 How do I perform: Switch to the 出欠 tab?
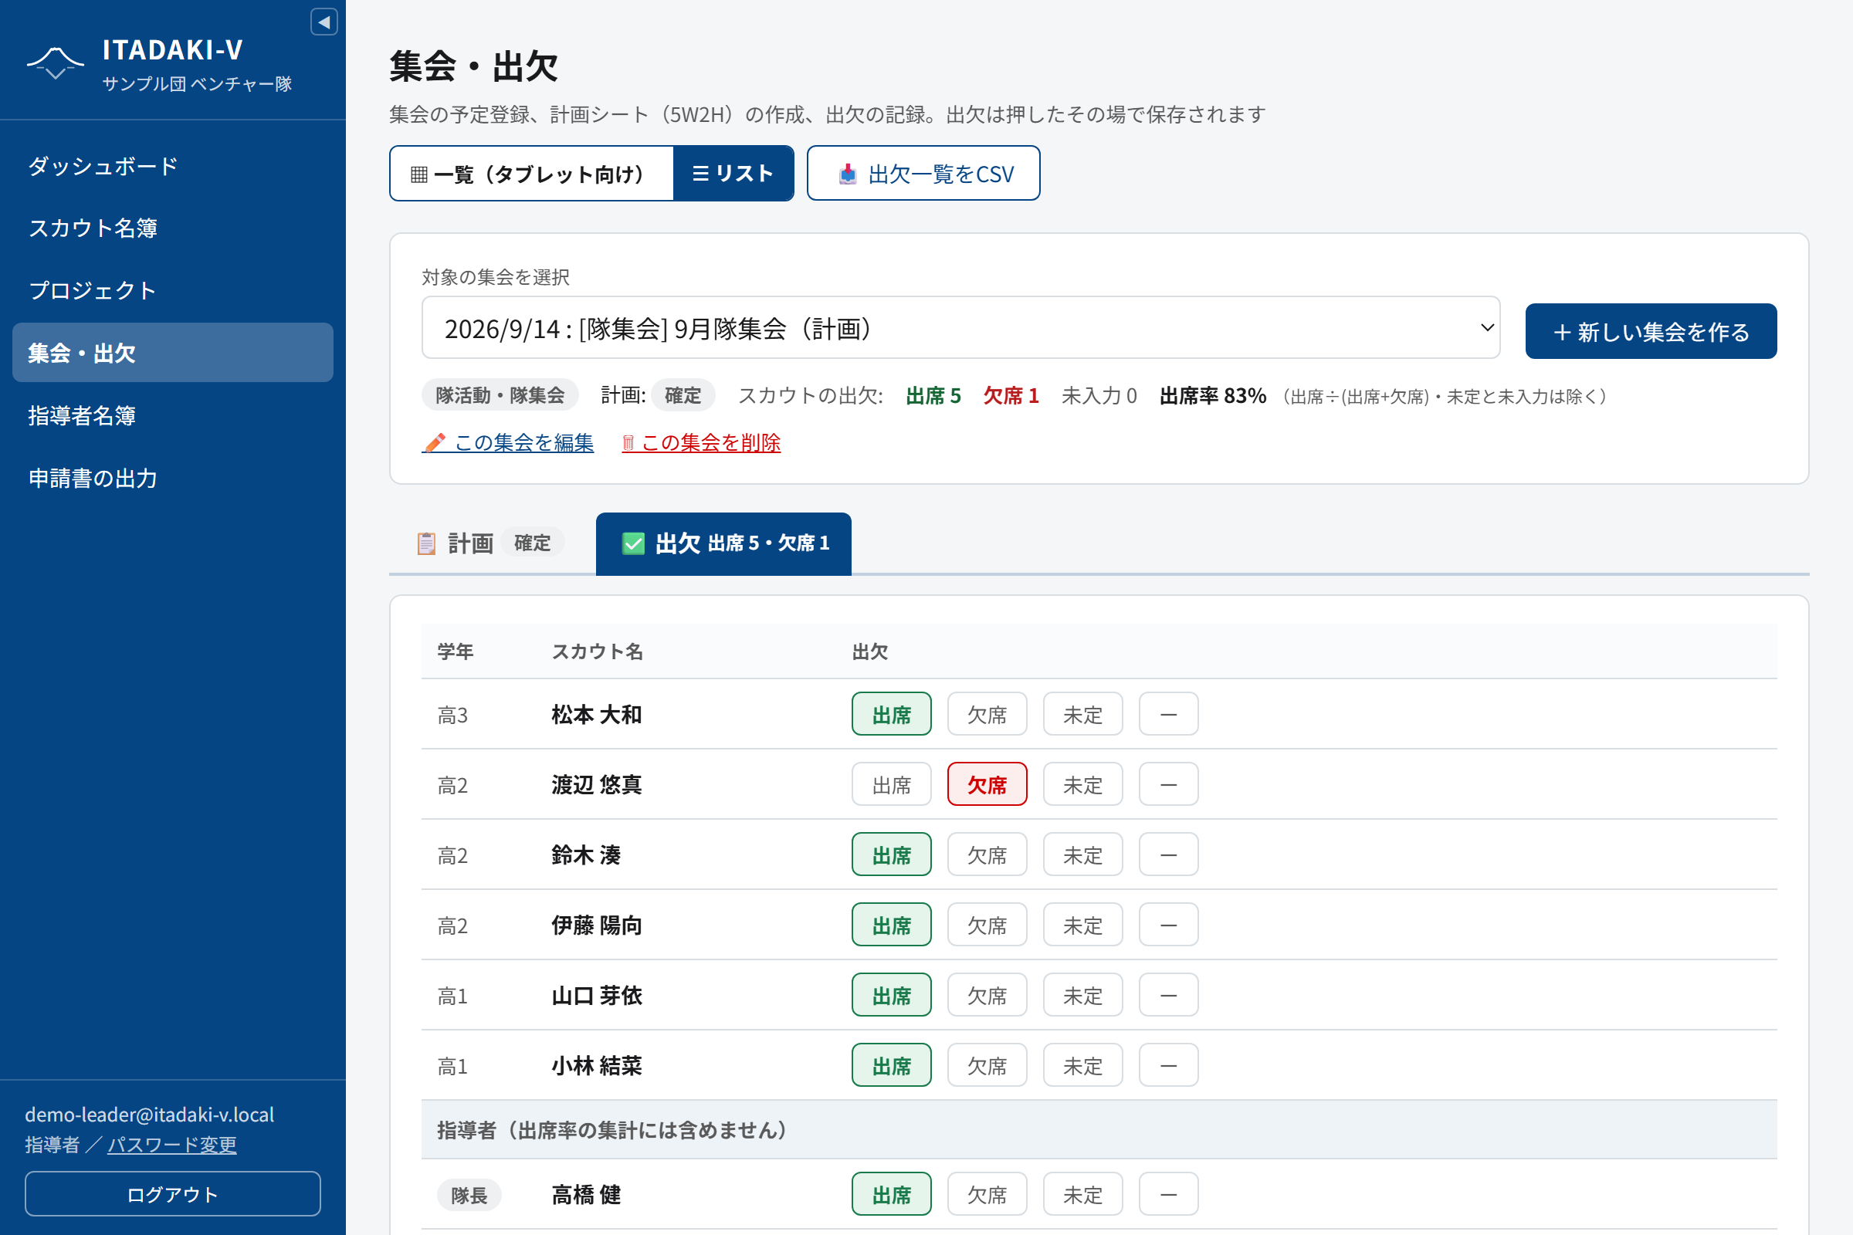[x=723, y=543]
